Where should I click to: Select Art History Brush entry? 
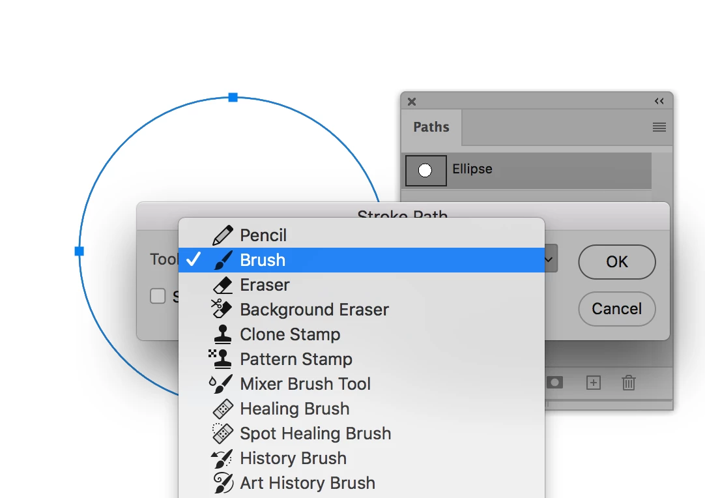[362, 483]
